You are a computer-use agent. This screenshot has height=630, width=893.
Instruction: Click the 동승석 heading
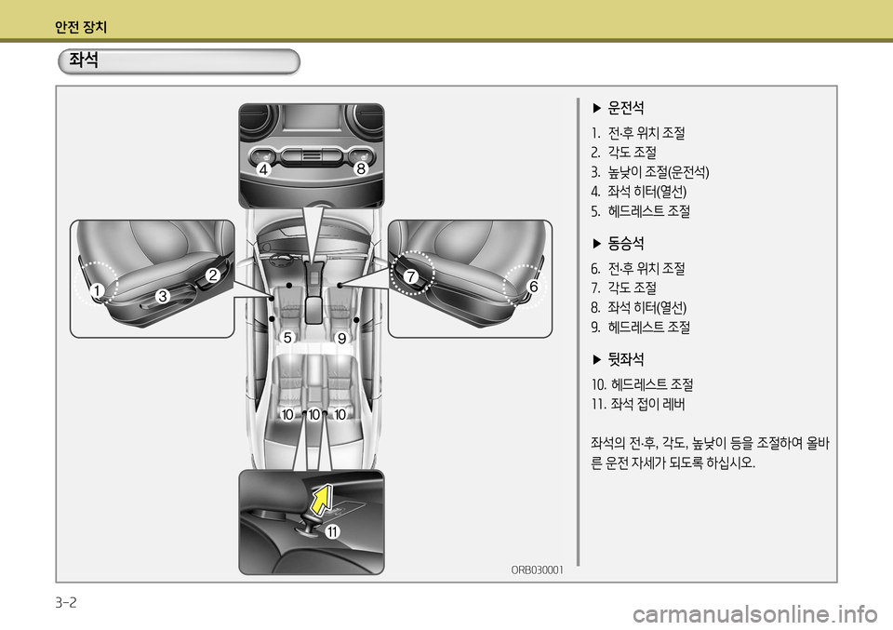click(619, 243)
